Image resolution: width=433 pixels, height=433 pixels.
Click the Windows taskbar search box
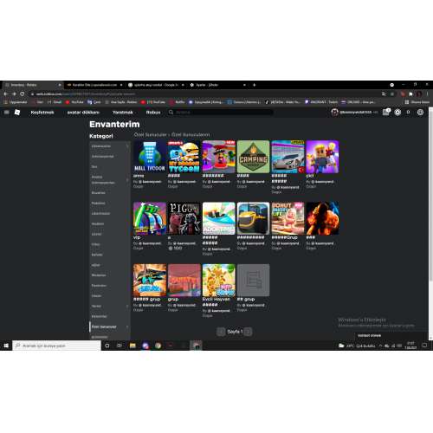(x=56, y=346)
